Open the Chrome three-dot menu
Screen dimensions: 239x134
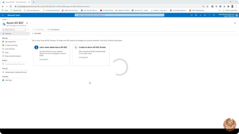[x=236, y=6]
